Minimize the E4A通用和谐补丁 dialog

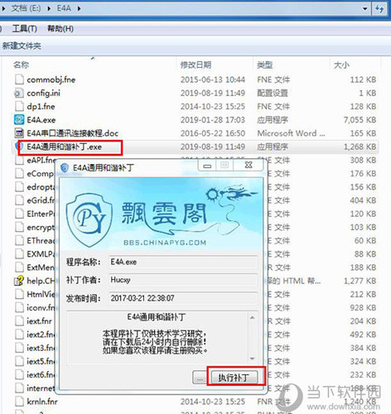tap(207, 166)
